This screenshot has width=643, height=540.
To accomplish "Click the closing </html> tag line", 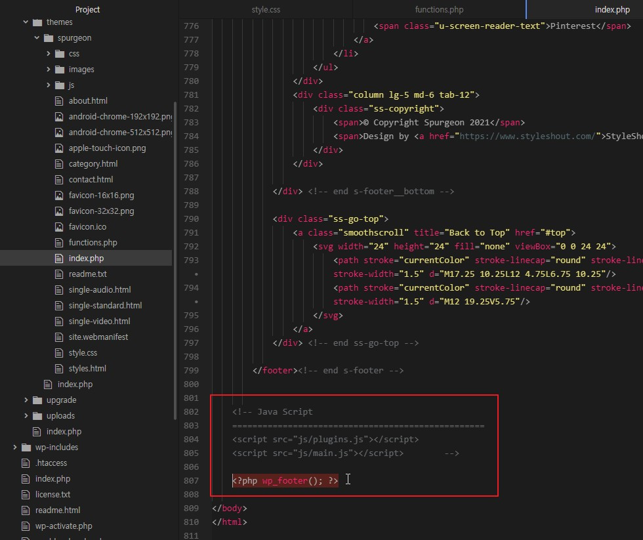I will (230, 522).
